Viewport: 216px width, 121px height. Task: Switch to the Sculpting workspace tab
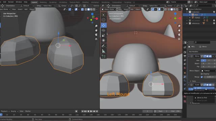click(53, 2)
